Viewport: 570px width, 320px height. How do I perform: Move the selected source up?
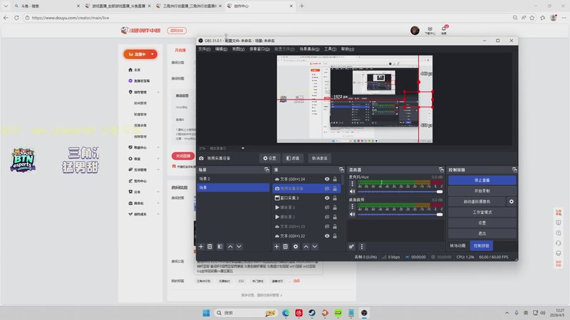(x=306, y=246)
